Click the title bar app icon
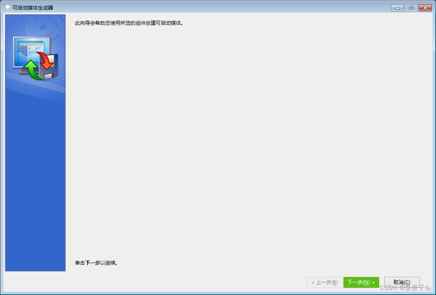Viewport: 436px width, 295px height. (x=8, y=8)
